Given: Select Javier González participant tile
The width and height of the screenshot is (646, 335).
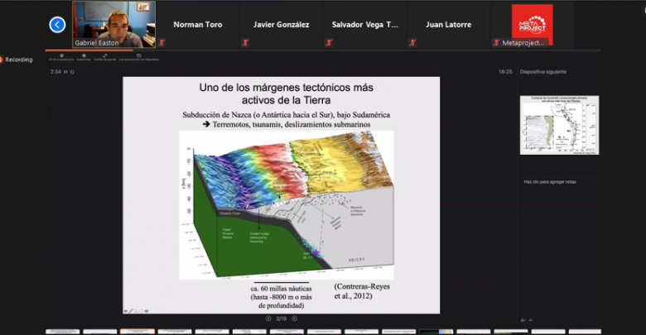Looking at the screenshot, I should point(281,25).
